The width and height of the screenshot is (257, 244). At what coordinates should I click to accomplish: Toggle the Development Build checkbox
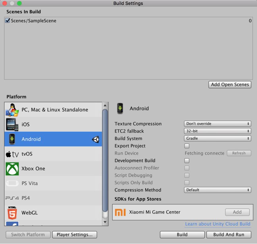tap(187, 160)
